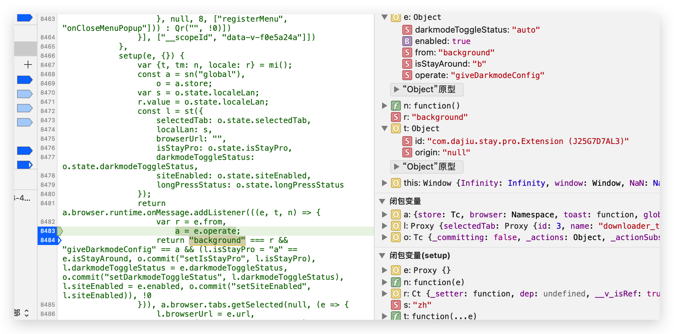Click string icon beside s: "zh"
This screenshot has height=334, width=674.
point(396,305)
